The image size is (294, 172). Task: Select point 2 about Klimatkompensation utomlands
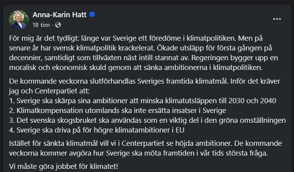click(118, 111)
